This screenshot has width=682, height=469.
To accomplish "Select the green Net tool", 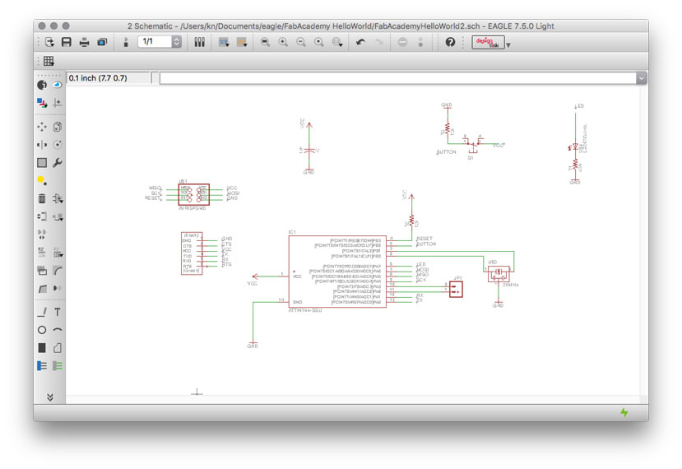I will pos(58,366).
